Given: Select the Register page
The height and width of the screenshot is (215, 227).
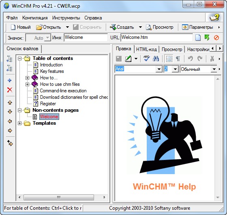Looking at the screenshot, I should coord(48,104).
